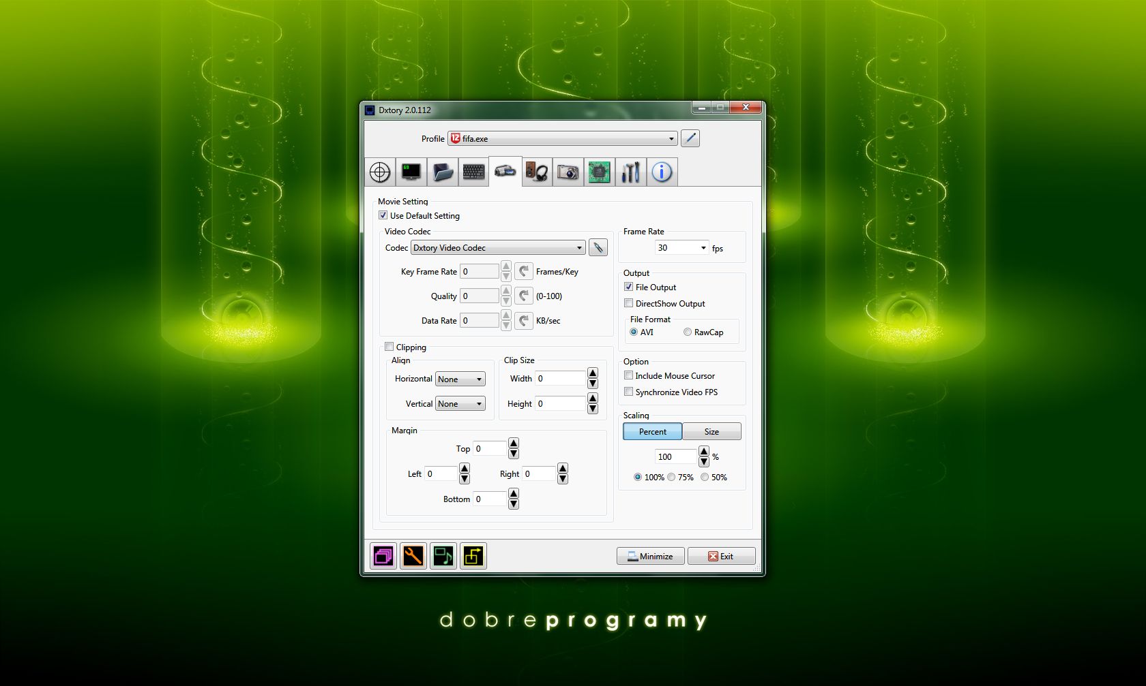Click the yellow export icon at bottom
This screenshot has height=686, width=1146.
tap(473, 556)
